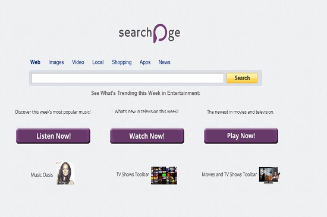Choose the Local search tab

(98, 62)
